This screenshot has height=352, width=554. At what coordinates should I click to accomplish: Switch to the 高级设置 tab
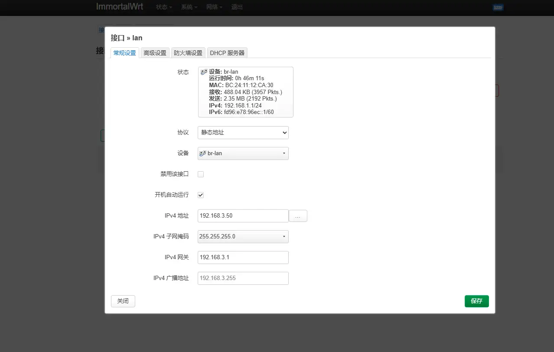155,52
